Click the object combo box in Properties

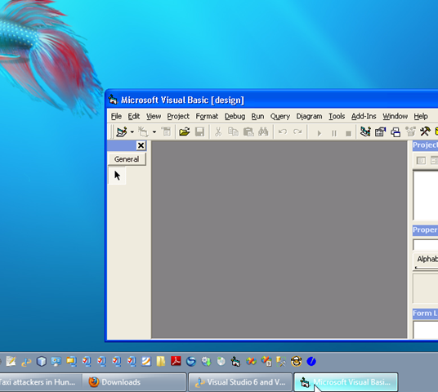pyautogui.click(x=426, y=245)
